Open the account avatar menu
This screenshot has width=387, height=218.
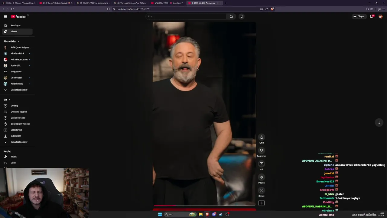click(380, 16)
